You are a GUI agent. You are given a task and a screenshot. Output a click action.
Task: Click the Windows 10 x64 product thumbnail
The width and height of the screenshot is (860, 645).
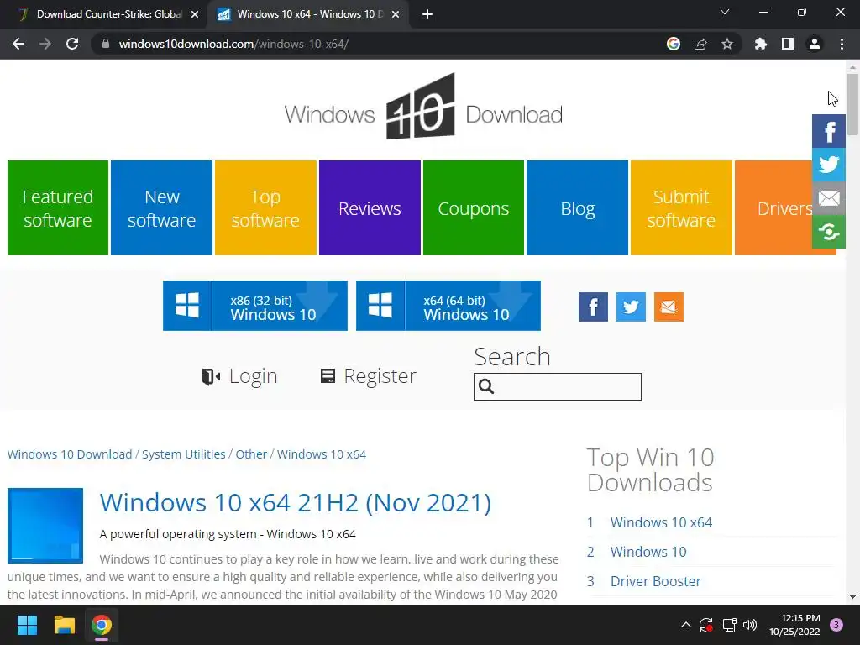tap(45, 526)
